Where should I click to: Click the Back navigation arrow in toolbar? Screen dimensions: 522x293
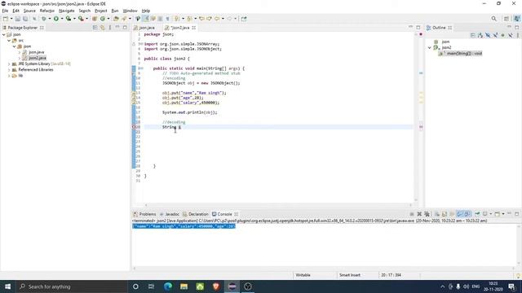[x=217, y=19]
